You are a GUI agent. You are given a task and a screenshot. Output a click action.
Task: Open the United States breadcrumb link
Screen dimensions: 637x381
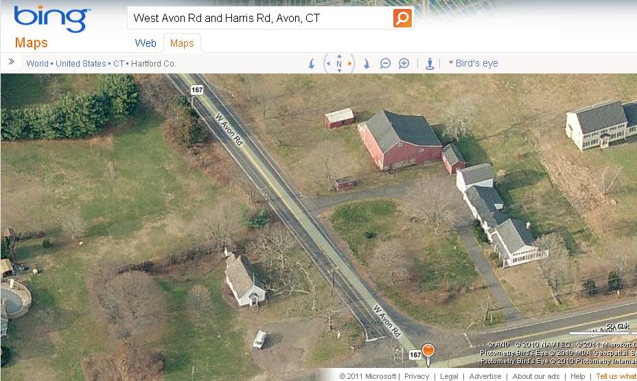click(81, 64)
